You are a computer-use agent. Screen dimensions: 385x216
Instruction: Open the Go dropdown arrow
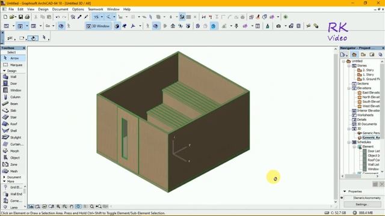pyautogui.click(x=54, y=26)
